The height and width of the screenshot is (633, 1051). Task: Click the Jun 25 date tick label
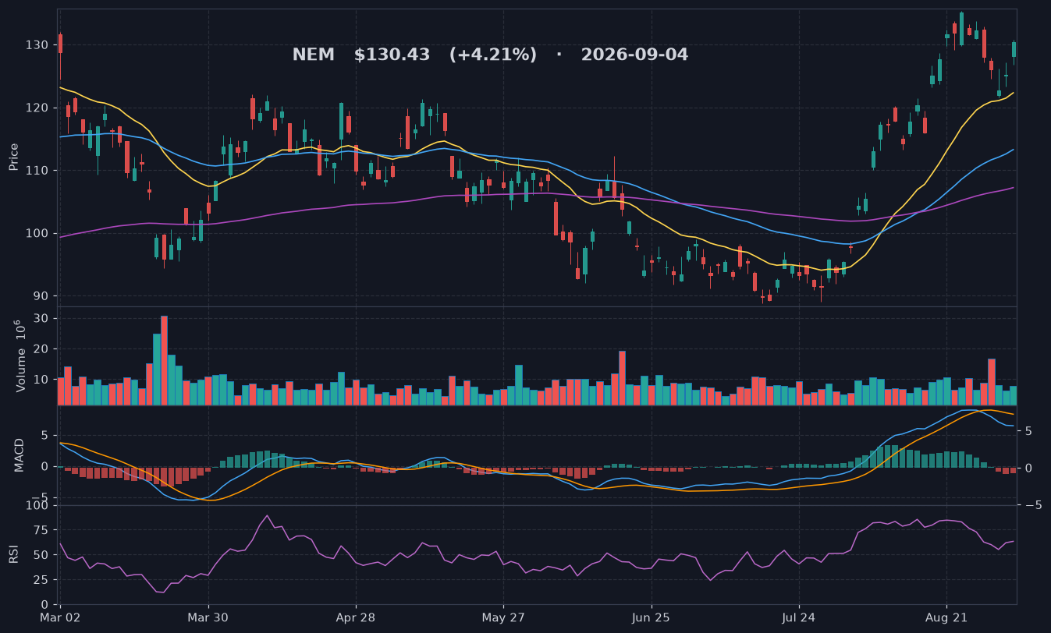652,617
